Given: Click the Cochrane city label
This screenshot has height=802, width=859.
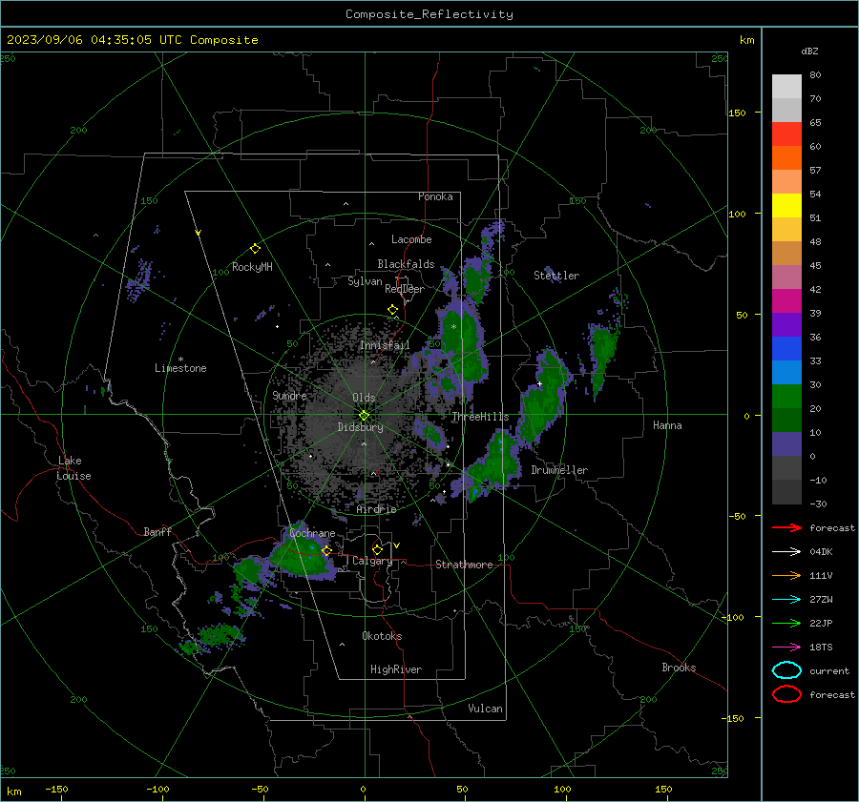Looking at the screenshot, I should (x=312, y=533).
